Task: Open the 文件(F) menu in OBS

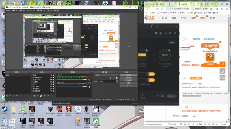Action: pos(8,11)
